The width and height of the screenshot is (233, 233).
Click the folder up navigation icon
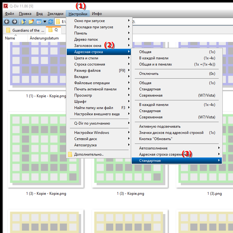coord(24,22)
